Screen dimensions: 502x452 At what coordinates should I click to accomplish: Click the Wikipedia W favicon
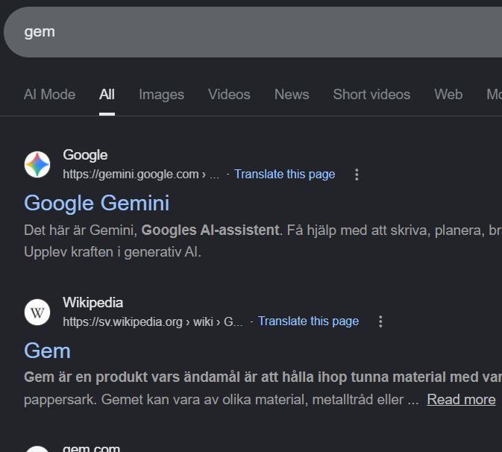pos(37,312)
